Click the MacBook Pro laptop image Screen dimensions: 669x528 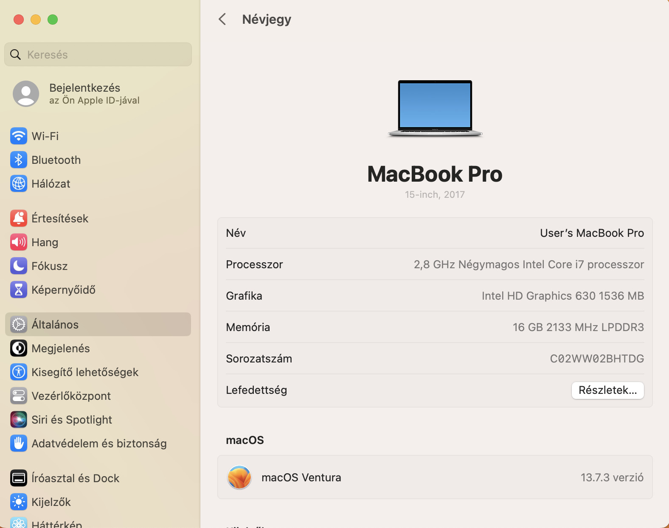pos(435,108)
